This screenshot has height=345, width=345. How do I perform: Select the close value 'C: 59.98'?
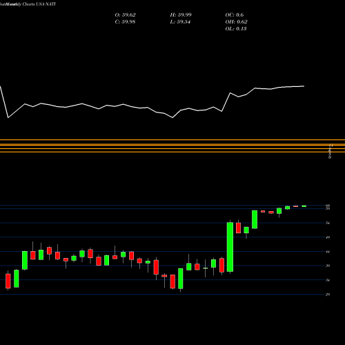(125, 22)
